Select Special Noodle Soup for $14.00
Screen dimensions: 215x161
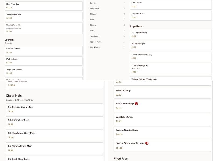(162, 132)
